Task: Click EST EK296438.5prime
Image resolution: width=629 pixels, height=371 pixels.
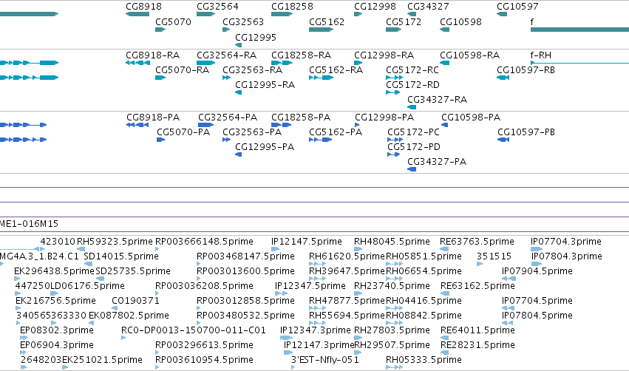Action: coord(54,271)
